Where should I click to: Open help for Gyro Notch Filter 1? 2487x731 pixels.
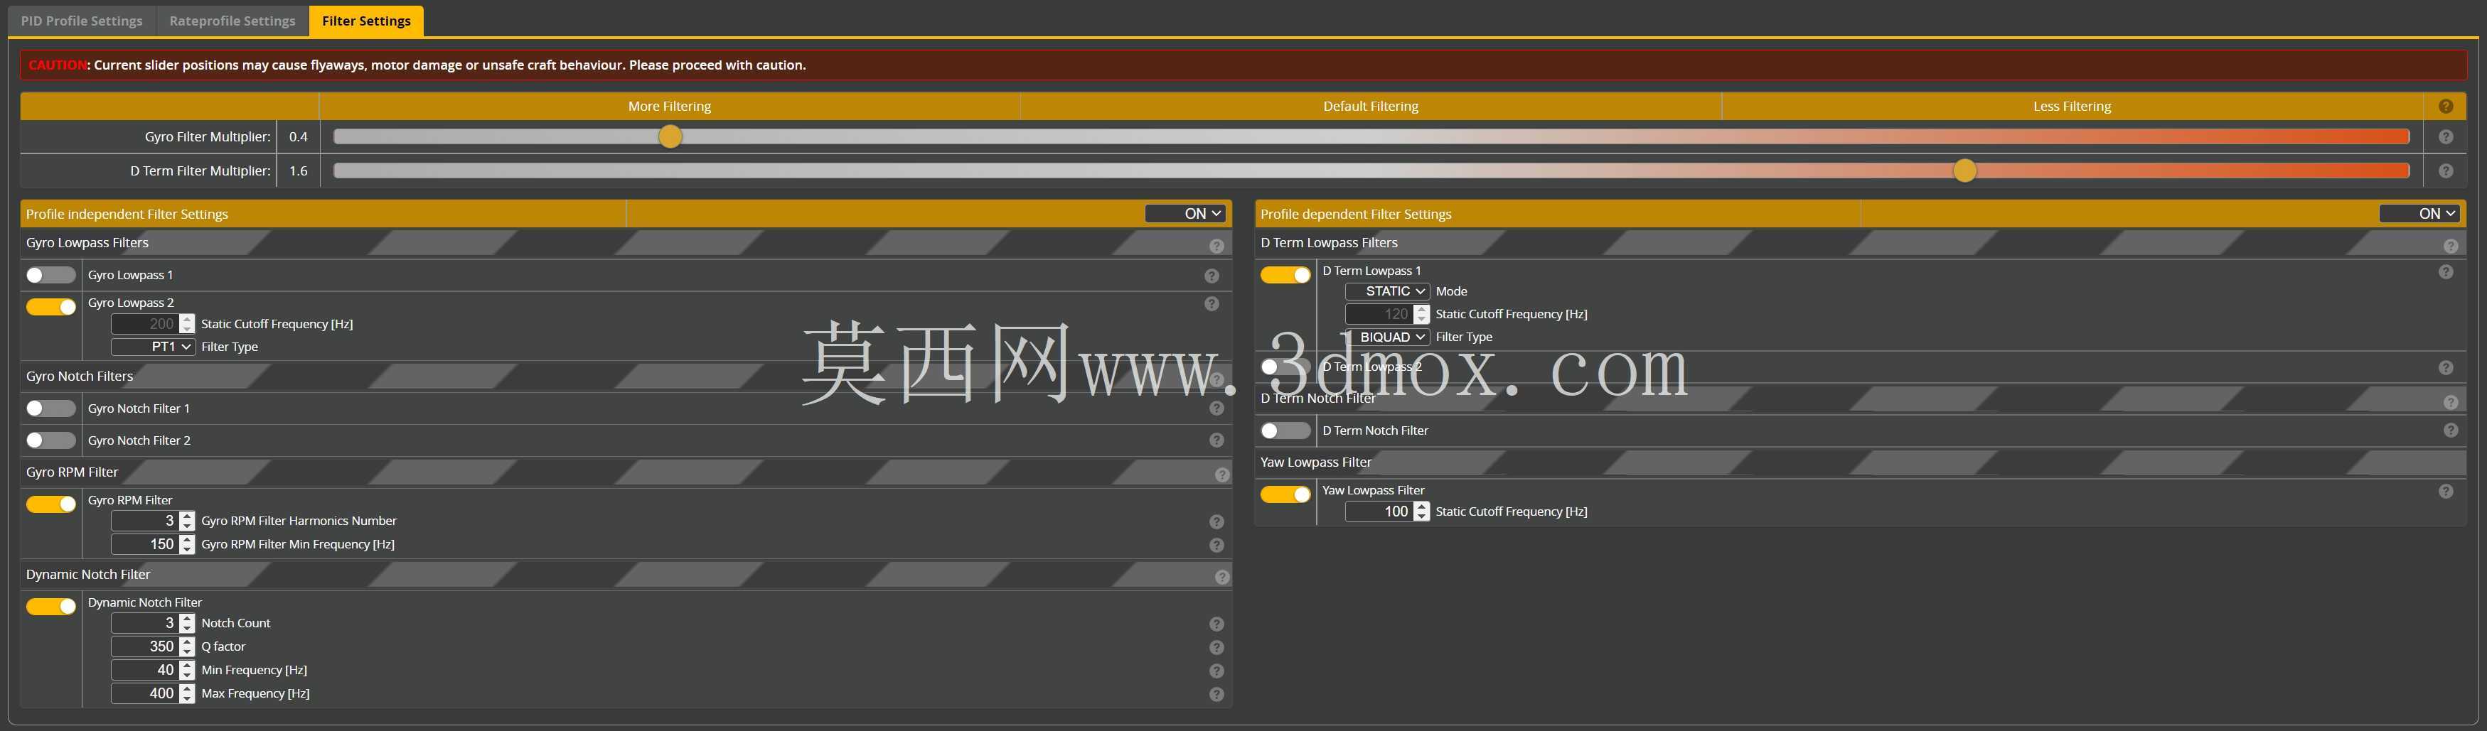tap(1216, 409)
